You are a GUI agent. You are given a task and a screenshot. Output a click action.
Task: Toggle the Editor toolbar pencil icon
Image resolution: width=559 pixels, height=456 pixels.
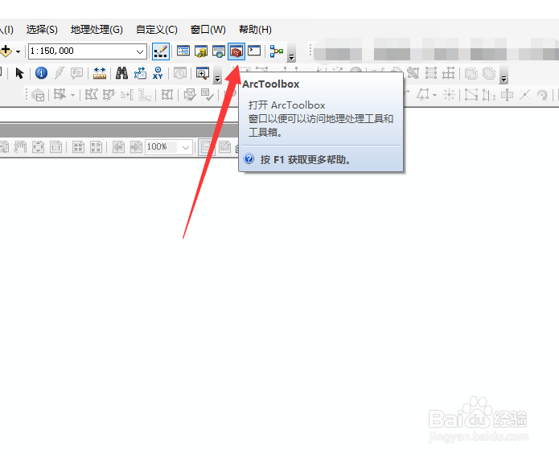point(160,51)
